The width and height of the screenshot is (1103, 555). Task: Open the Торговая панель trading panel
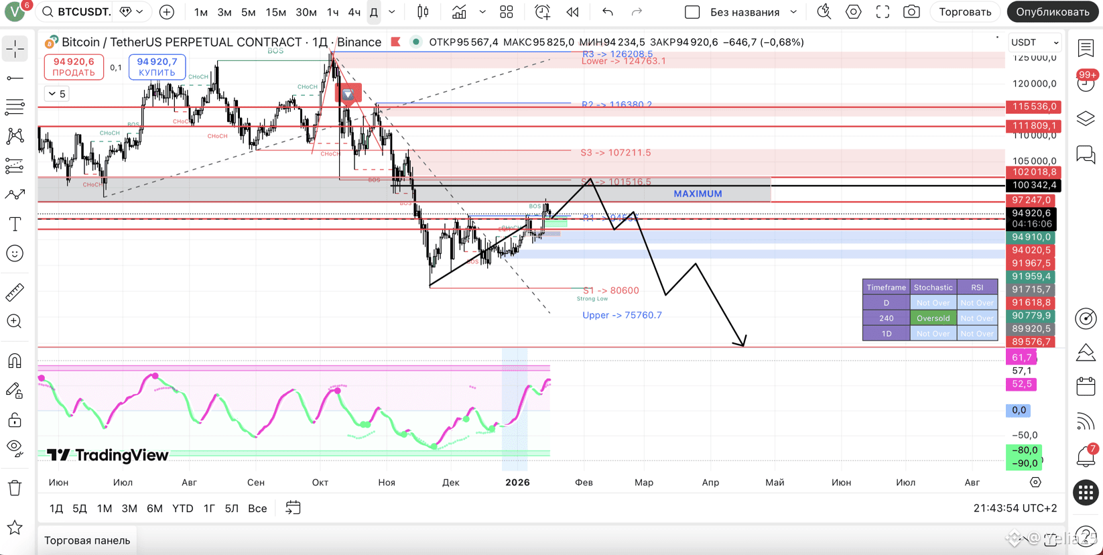tap(87, 540)
